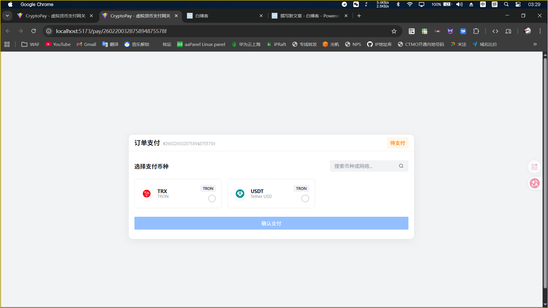This screenshot has height=308, width=548.
Task: Open the Chrome extensions puzzle icon
Action: point(476,31)
